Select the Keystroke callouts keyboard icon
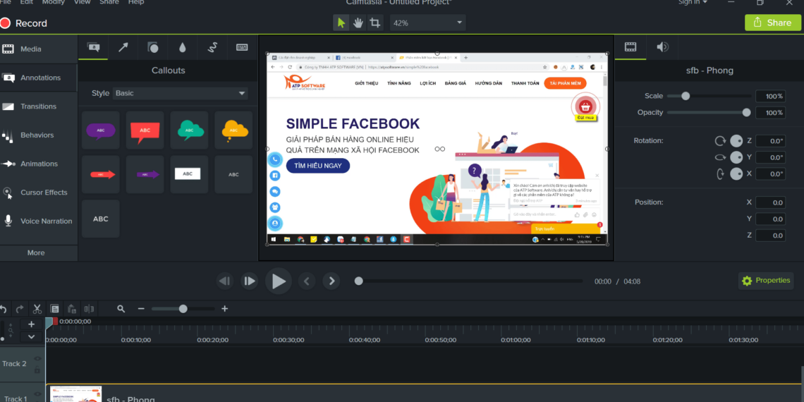804x402 pixels. (242, 47)
